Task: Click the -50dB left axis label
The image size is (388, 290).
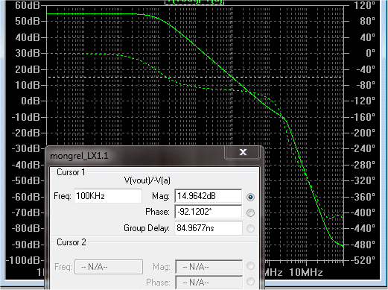Action: 26,180
